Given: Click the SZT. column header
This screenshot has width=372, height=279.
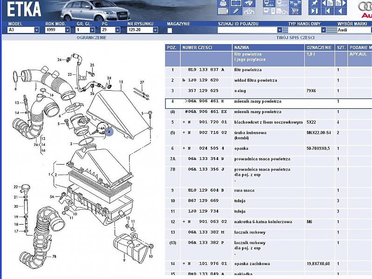Looking at the screenshot, I should [341, 47].
